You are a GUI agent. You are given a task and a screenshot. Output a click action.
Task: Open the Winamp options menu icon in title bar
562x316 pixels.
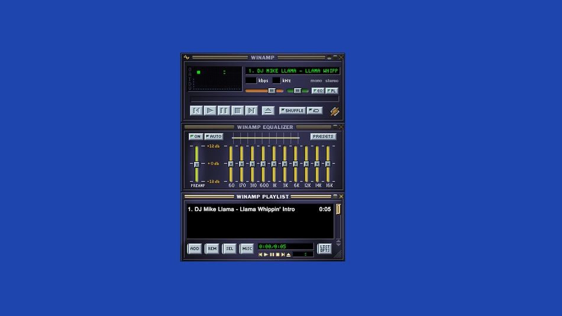[x=186, y=57]
